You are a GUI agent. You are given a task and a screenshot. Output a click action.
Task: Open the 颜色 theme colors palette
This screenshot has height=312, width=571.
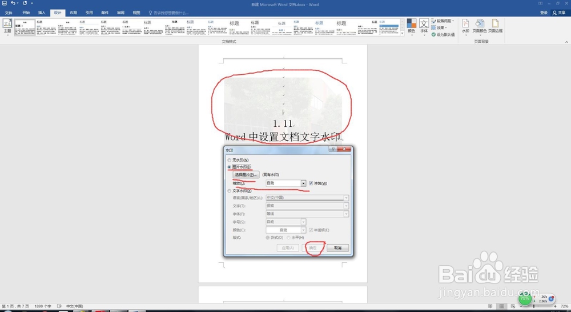tap(412, 26)
